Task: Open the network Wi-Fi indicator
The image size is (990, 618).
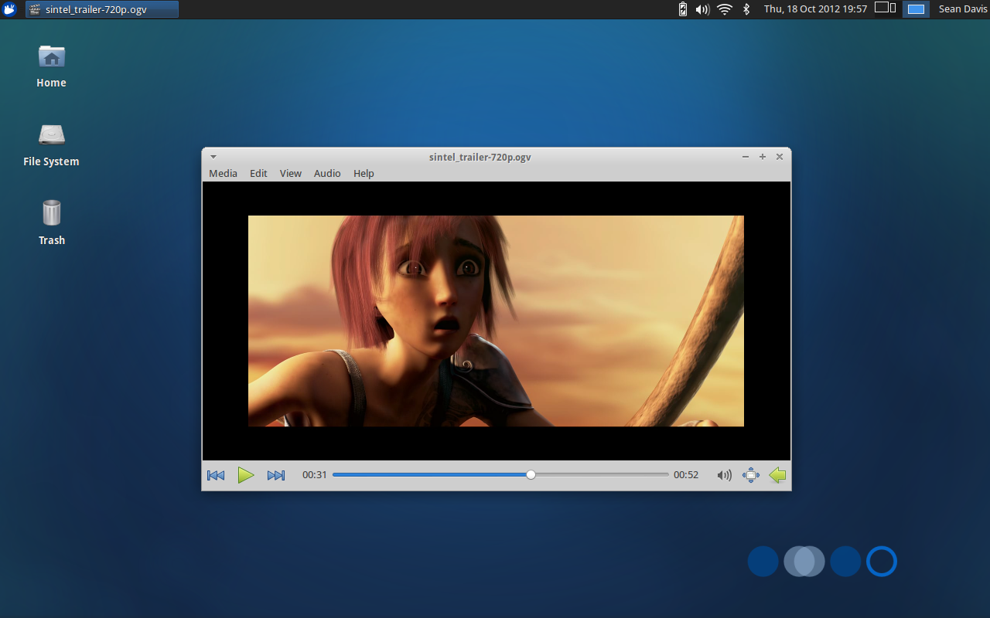Action: click(725, 8)
